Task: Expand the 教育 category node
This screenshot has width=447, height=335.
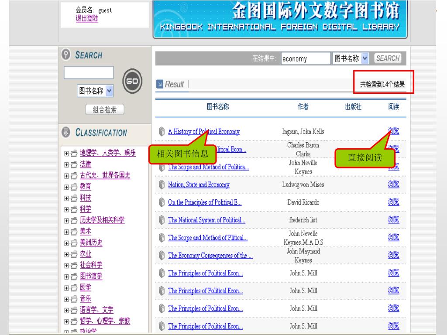Action: 66,187
